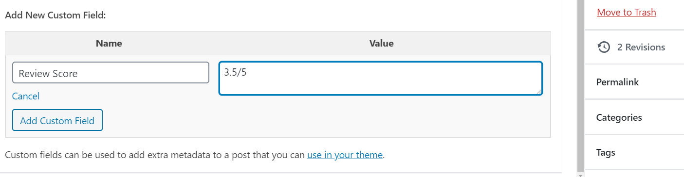Screen dimensions: 684x177
Task: Click the Value column header
Action: (x=381, y=44)
